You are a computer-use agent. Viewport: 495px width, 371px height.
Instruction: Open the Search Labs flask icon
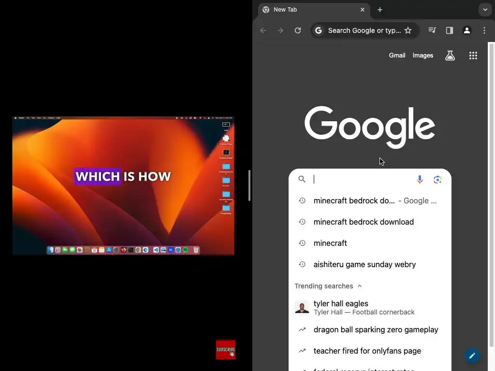[450, 56]
